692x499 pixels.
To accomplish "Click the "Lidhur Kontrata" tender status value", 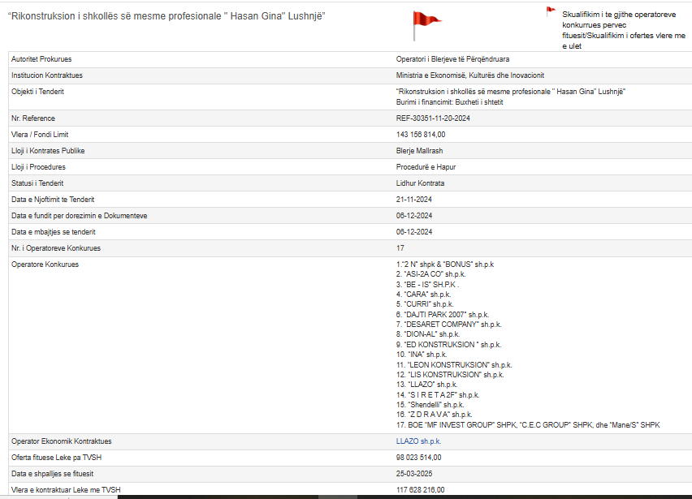I will (420, 183).
